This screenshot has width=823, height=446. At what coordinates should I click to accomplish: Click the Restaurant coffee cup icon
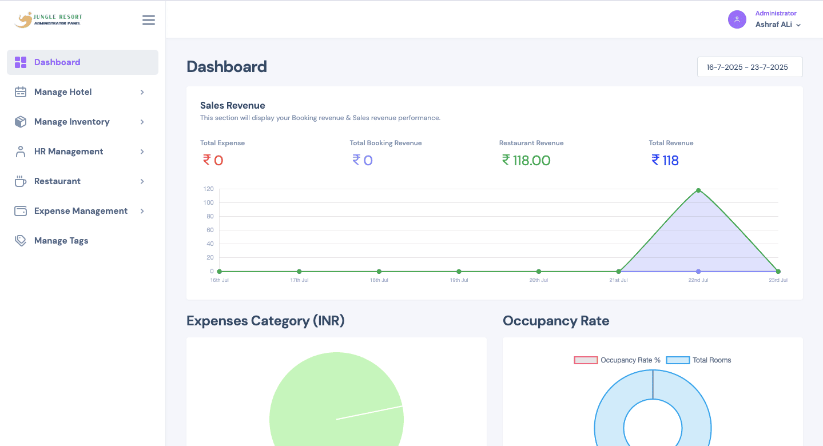coord(21,181)
